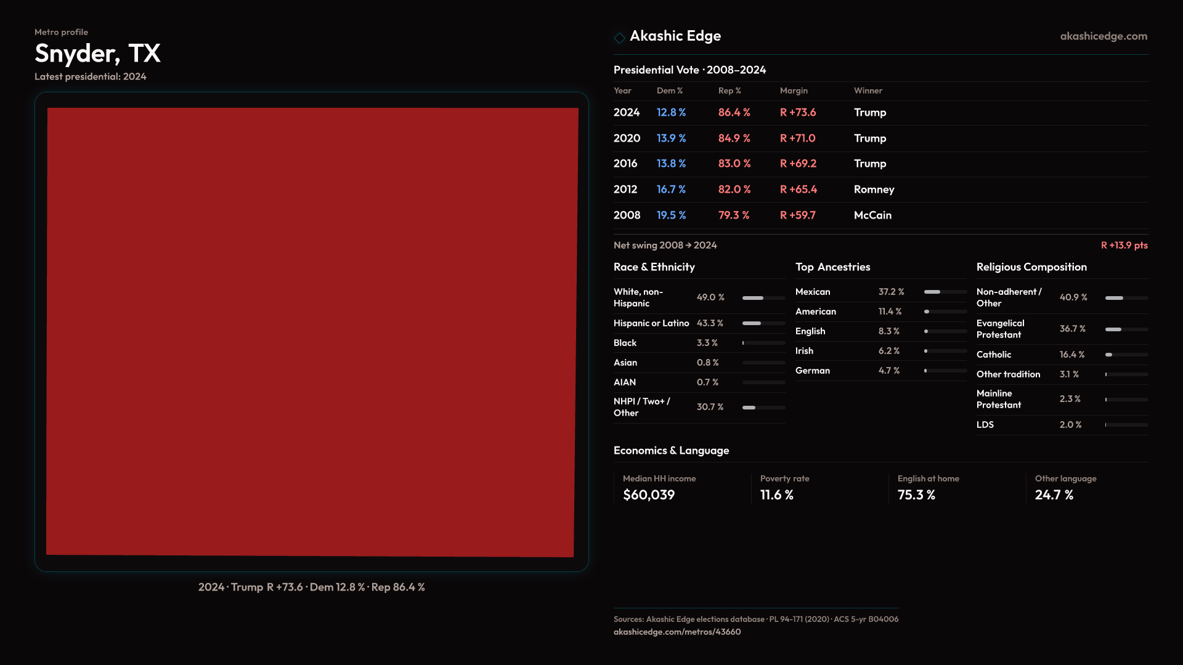The width and height of the screenshot is (1183, 665).
Task: Click the 2008 McCain winner entry
Action: [872, 216]
